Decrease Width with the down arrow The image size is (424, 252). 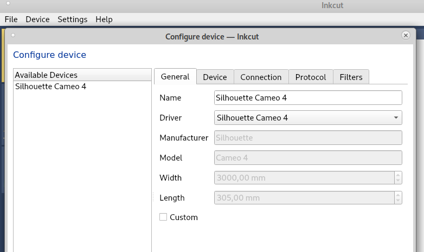[x=398, y=181]
